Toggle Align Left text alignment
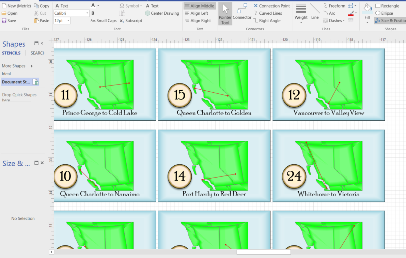This screenshot has width=406, height=258. (197, 13)
